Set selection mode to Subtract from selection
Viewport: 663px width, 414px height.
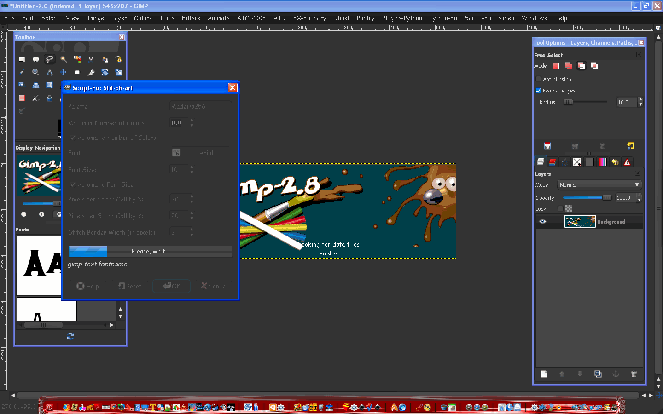[x=582, y=66]
